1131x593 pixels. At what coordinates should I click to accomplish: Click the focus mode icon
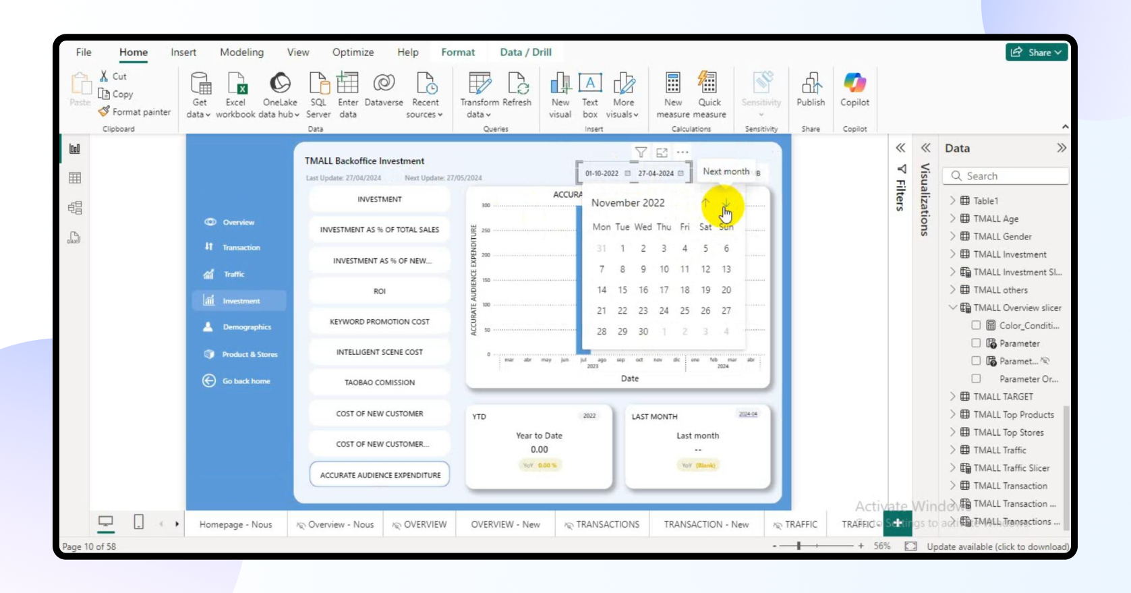[x=662, y=152]
